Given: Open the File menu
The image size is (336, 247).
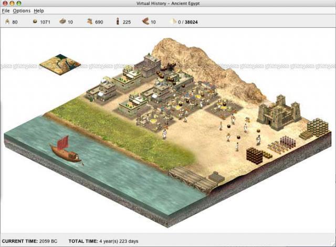Looking at the screenshot, I should click(6, 10).
